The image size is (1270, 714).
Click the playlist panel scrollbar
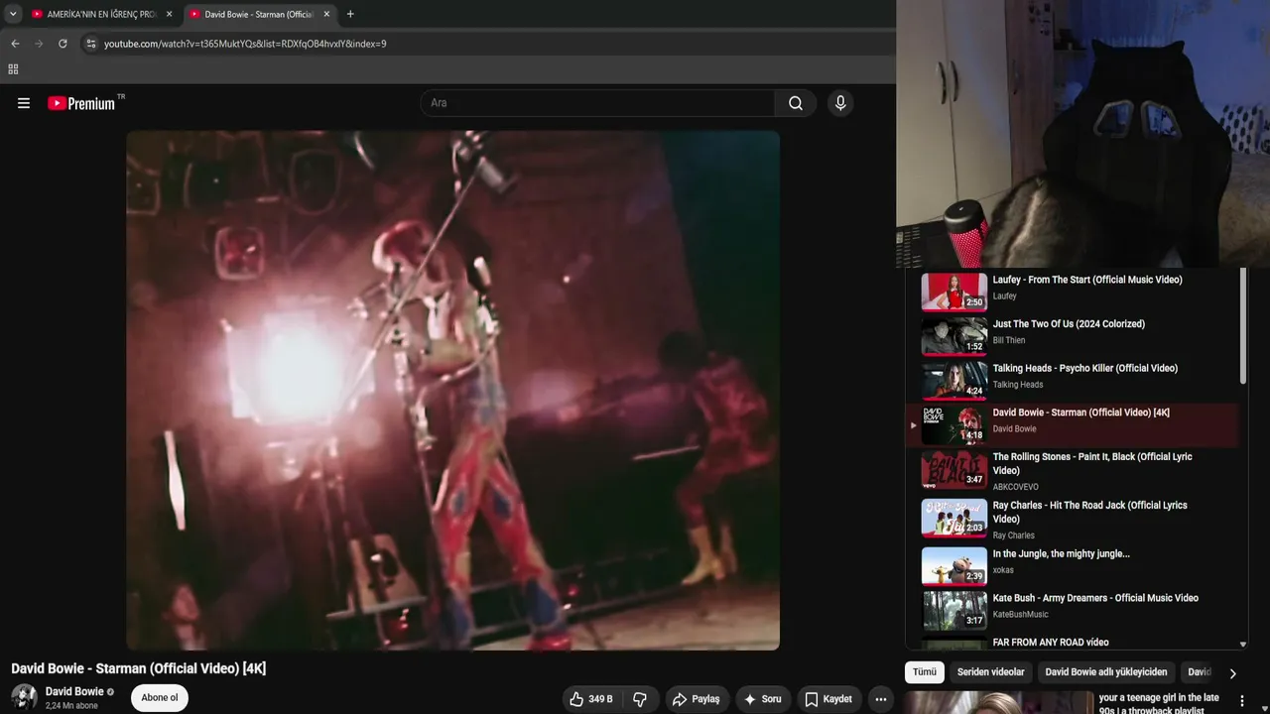point(1243,326)
